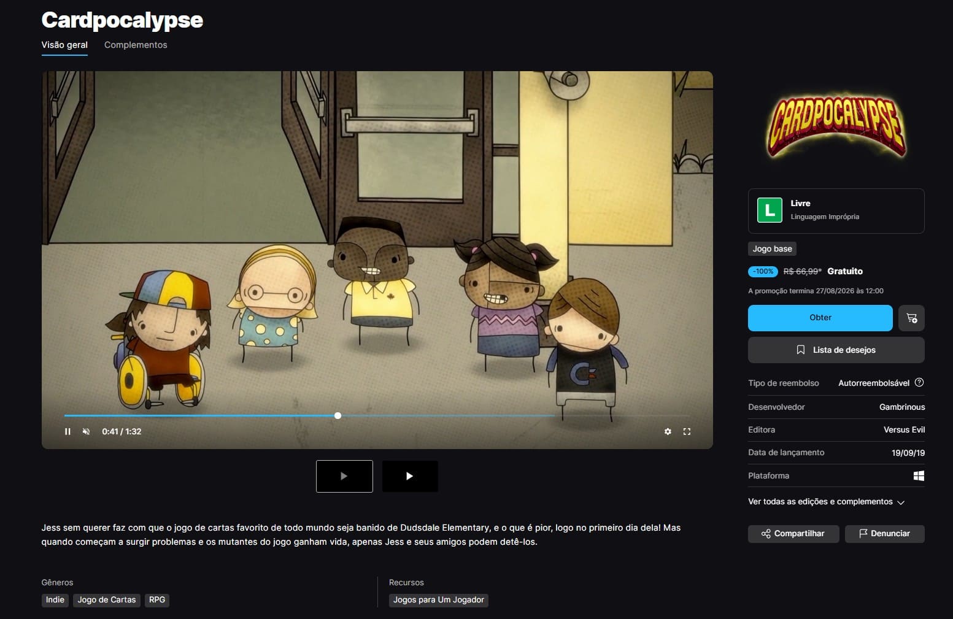
Task: Click the Autorreembolsável refund value
Action: click(874, 383)
